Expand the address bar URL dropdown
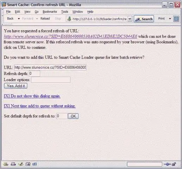 click(x=130, y=19)
